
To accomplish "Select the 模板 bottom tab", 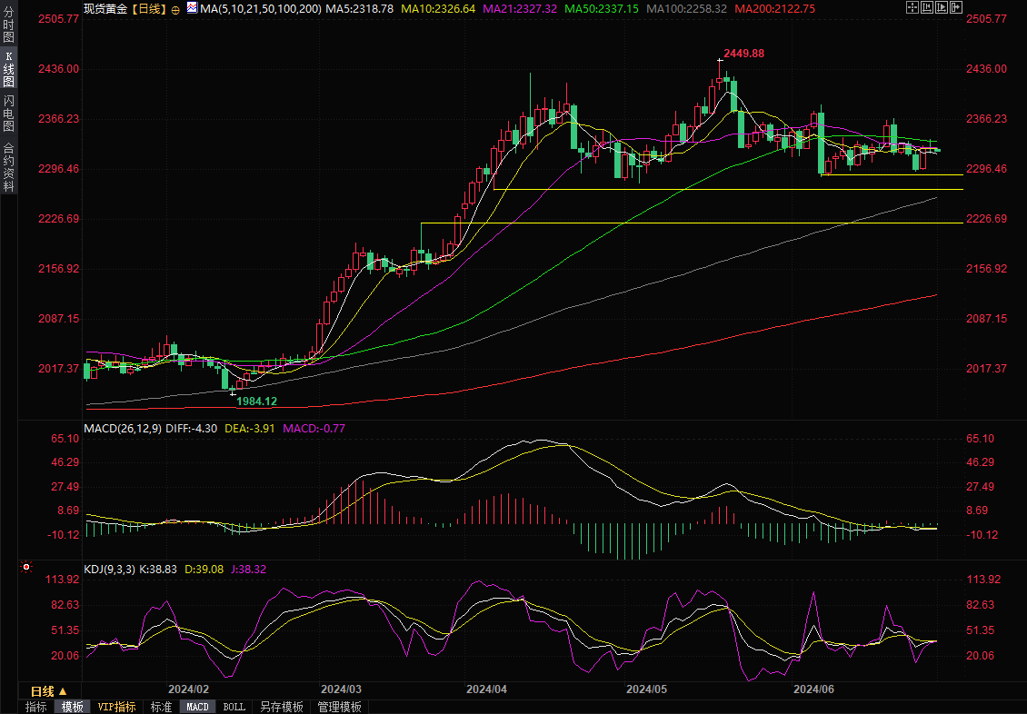I will pyautogui.click(x=72, y=707).
